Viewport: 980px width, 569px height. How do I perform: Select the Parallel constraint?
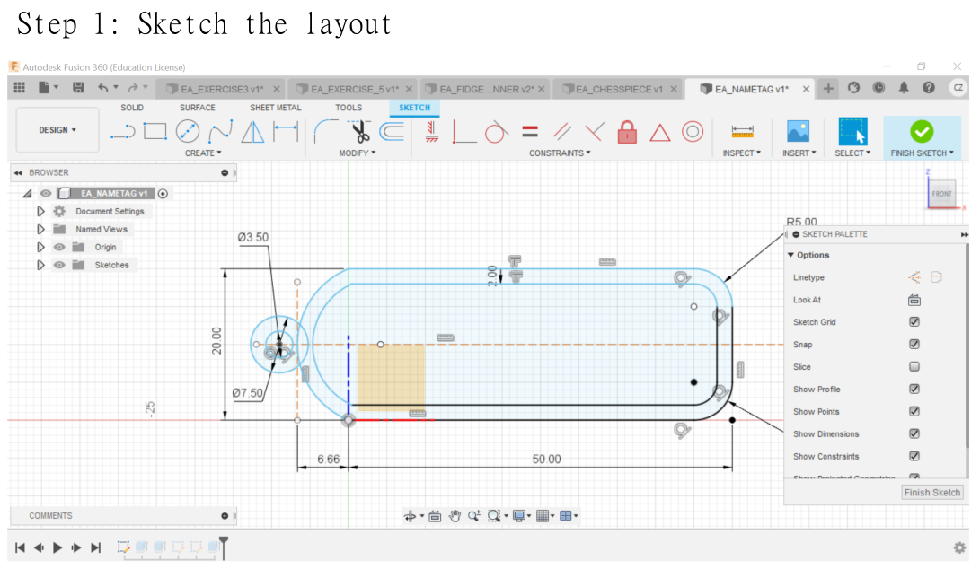(561, 132)
